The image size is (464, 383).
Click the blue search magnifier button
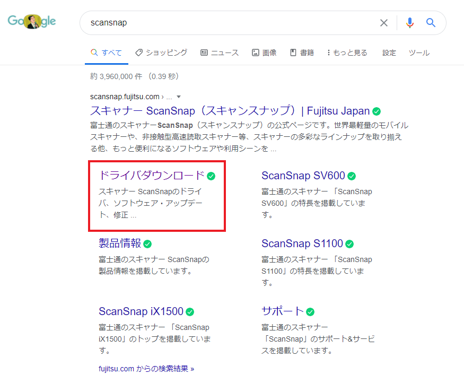tap(431, 23)
